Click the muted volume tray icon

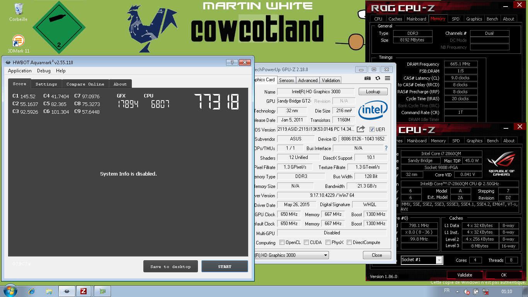pos(467,292)
